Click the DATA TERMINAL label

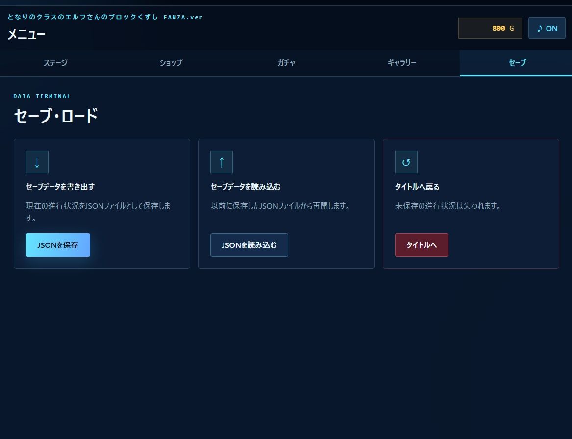pos(42,96)
